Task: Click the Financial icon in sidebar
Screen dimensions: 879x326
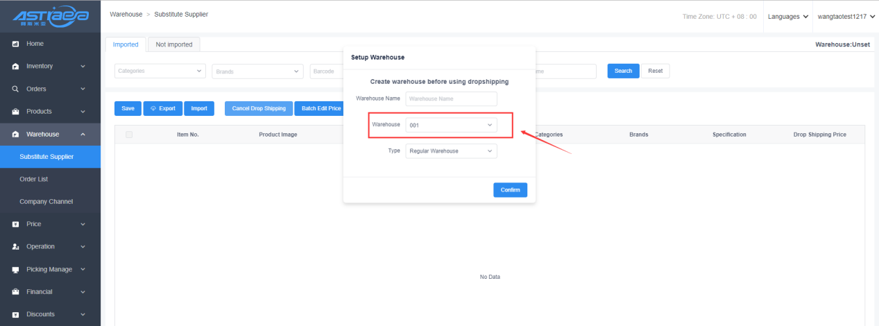Action: pos(15,292)
